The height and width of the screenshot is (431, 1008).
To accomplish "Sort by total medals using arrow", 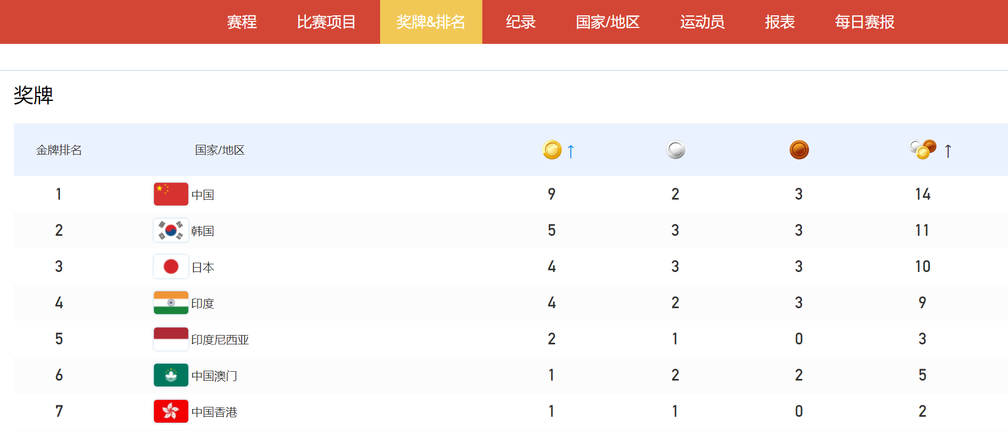I will 948,151.
